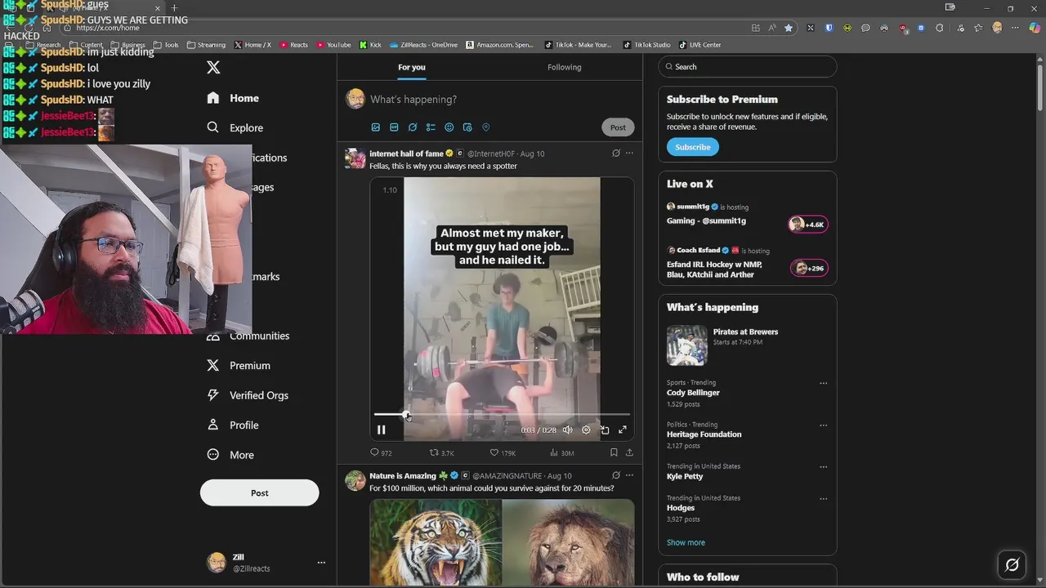The width and height of the screenshot is (1046, 588).
Task: Open Cody Bellinger trending topic
Action: tap(693, 393)
